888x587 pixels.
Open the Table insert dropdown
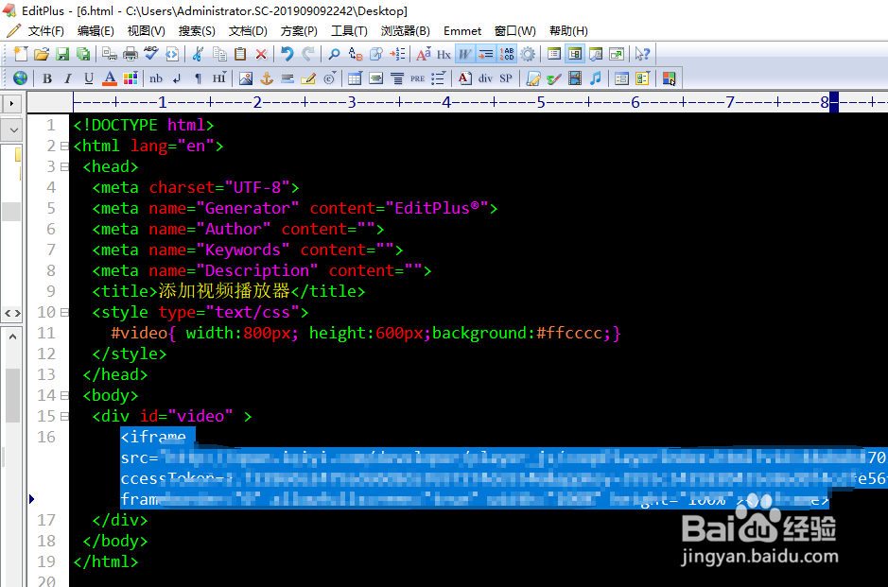355,78
